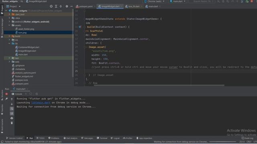Hide the Project panel with the minus icon
This screenshot has height=144, width=257.
click(71, 6)
